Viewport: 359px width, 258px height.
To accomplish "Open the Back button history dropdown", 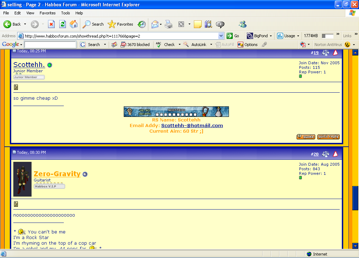I will (24, 24).
